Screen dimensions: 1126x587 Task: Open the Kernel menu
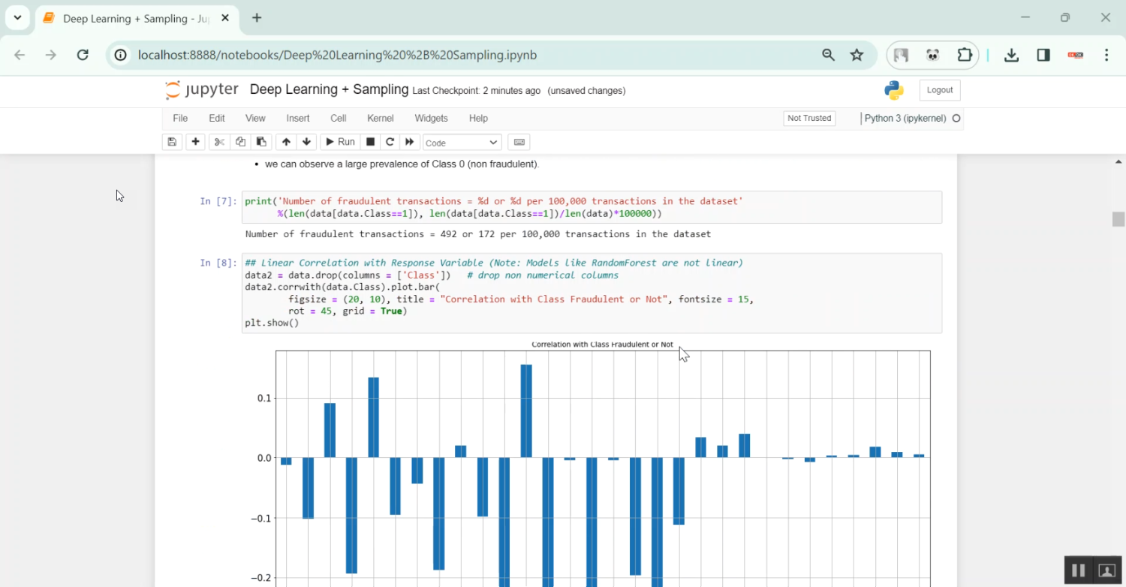(x=380, y=118)
